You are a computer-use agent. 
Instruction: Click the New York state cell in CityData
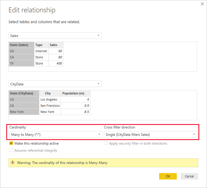point(24,112)
